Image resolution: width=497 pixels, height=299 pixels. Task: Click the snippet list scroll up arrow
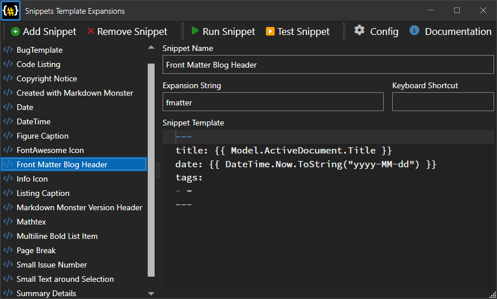[x=151, y=47]
